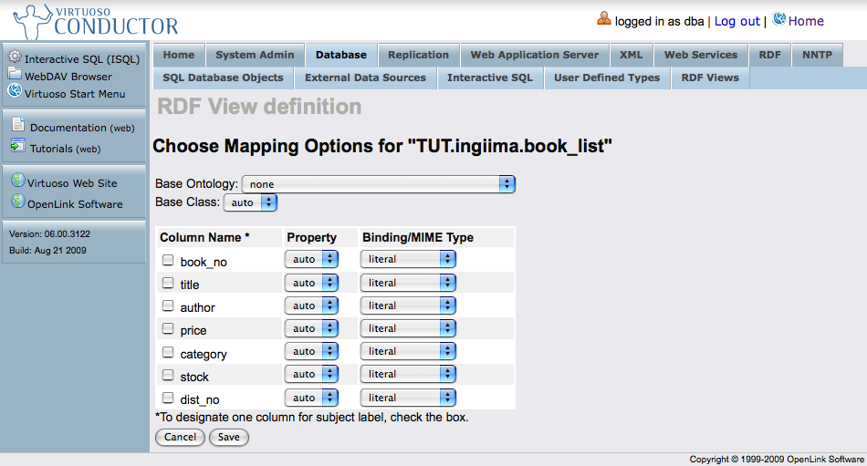Click the Home globe icon at top right

click(778, 19)
